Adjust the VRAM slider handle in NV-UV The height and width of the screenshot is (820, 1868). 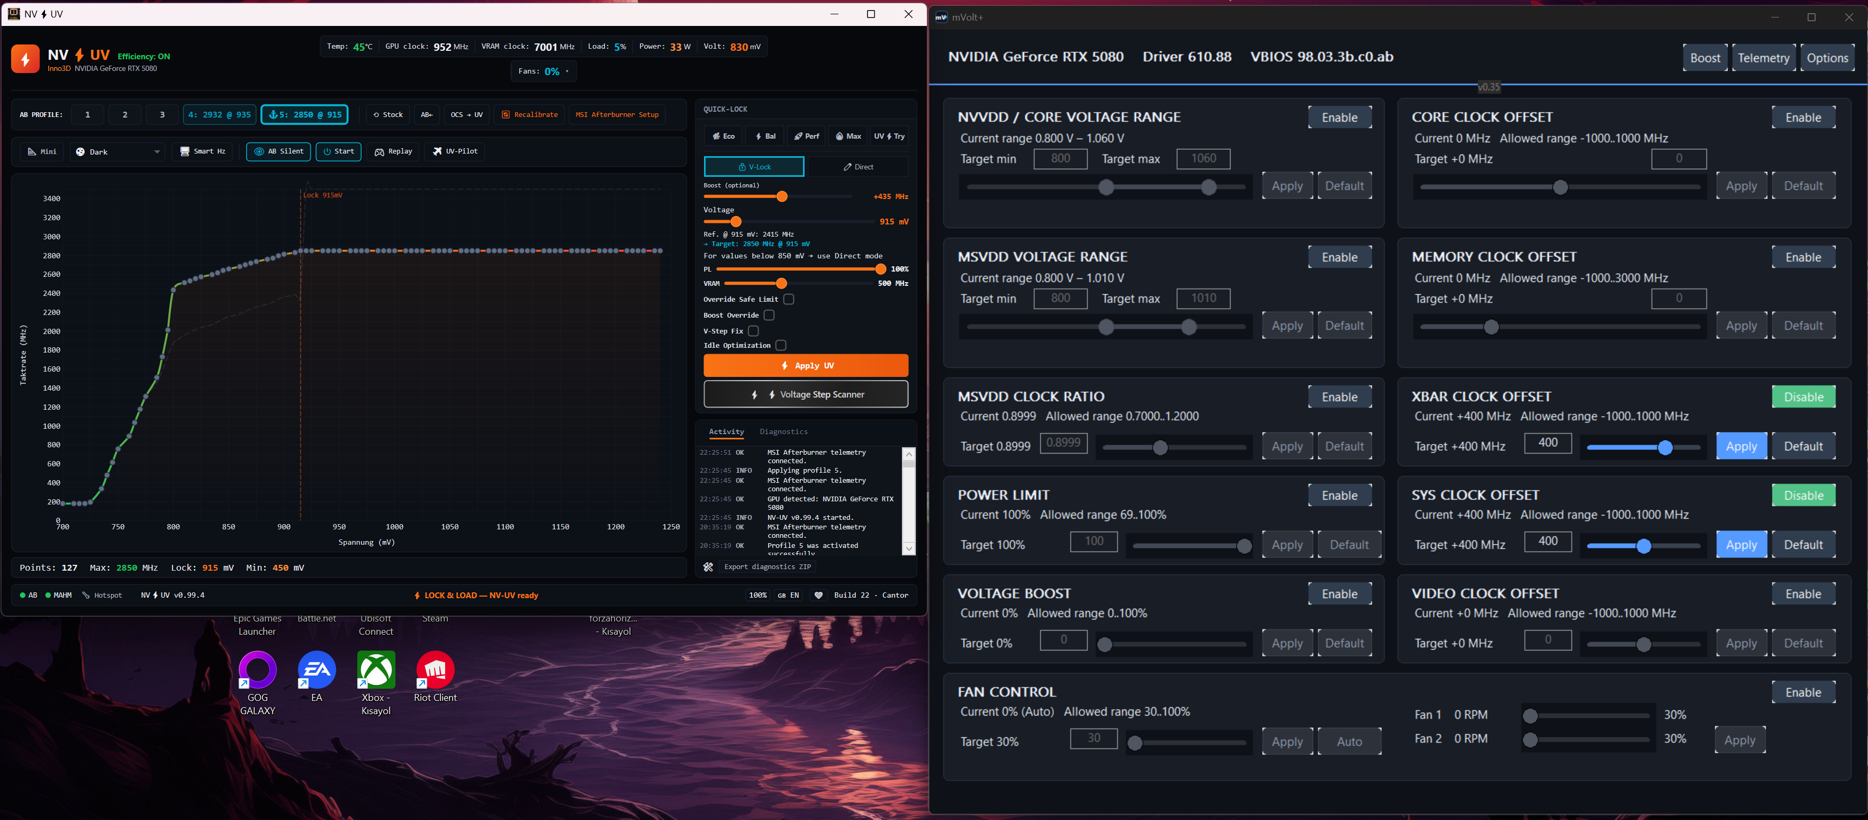pos(781,284)
